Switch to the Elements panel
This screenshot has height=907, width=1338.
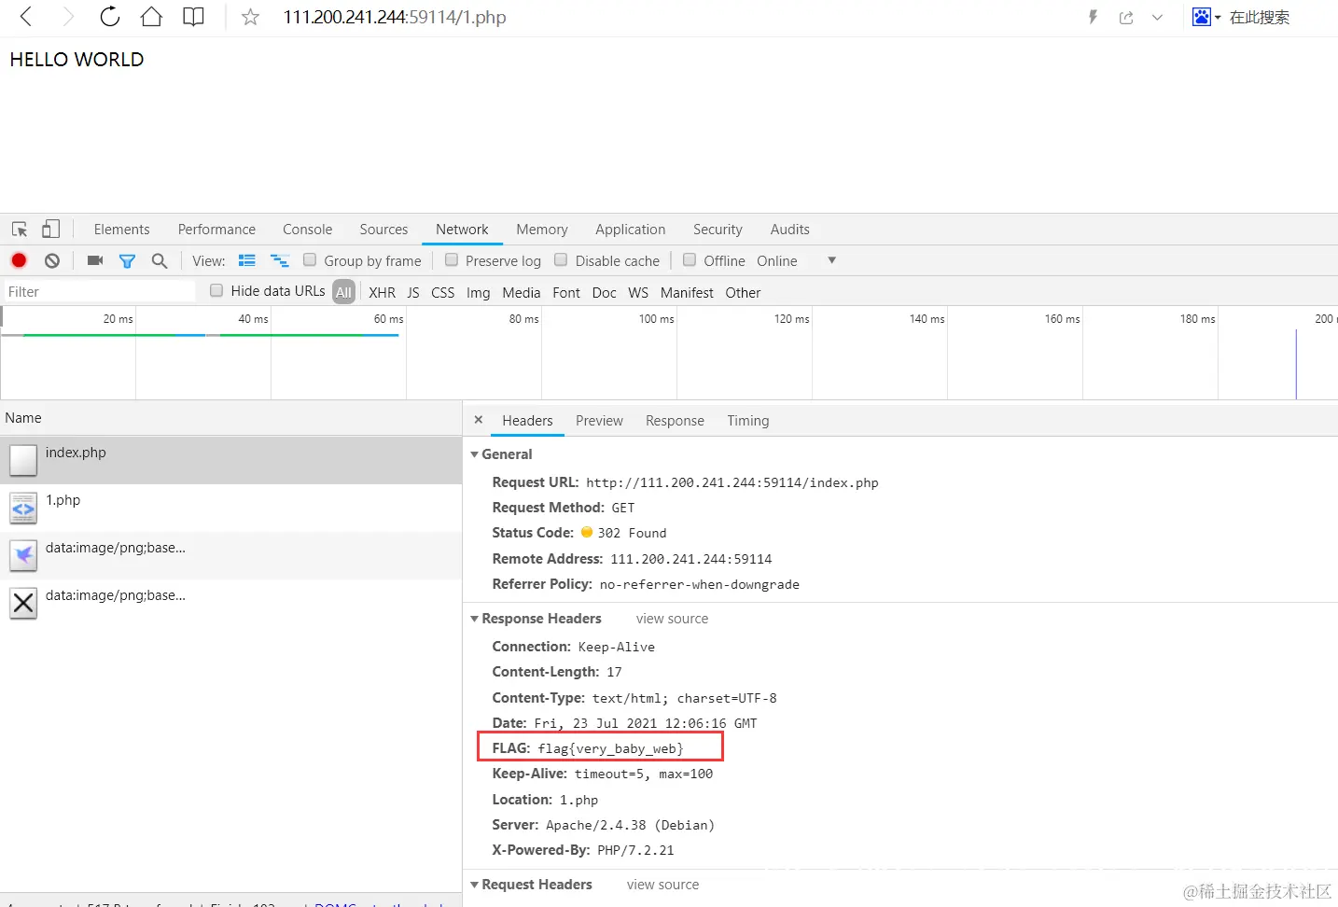click(x=121, y=230)
